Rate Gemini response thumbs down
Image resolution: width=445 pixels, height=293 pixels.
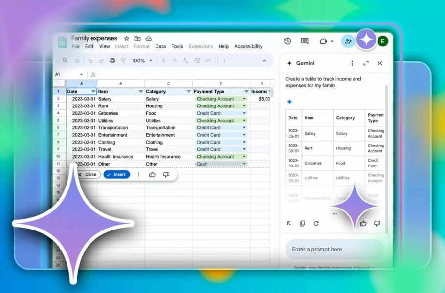click(x=377, y=223)
